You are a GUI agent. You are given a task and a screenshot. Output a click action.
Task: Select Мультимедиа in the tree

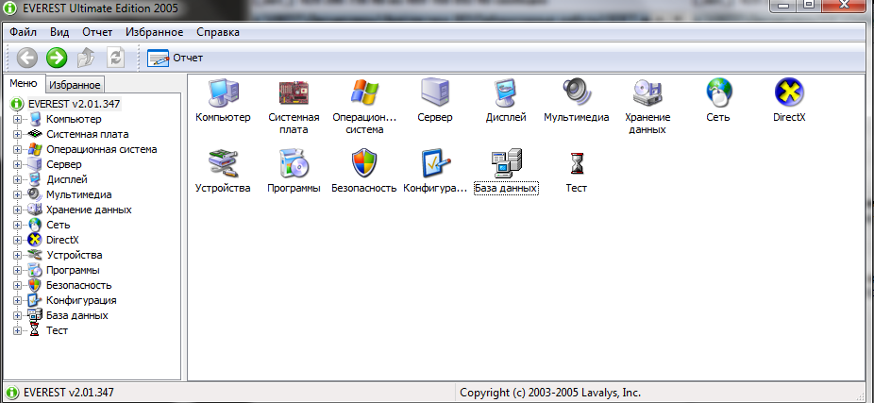79,194
